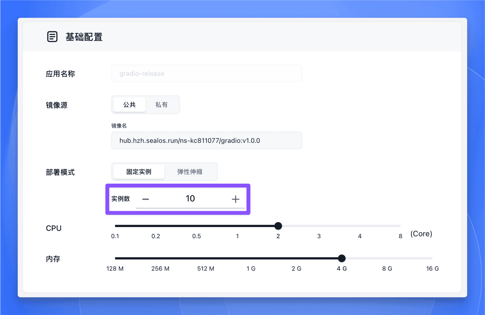The image size is (485, 315).
Task: Switch deployment mode to 弹性伸缩
Action: coord(190,172)
